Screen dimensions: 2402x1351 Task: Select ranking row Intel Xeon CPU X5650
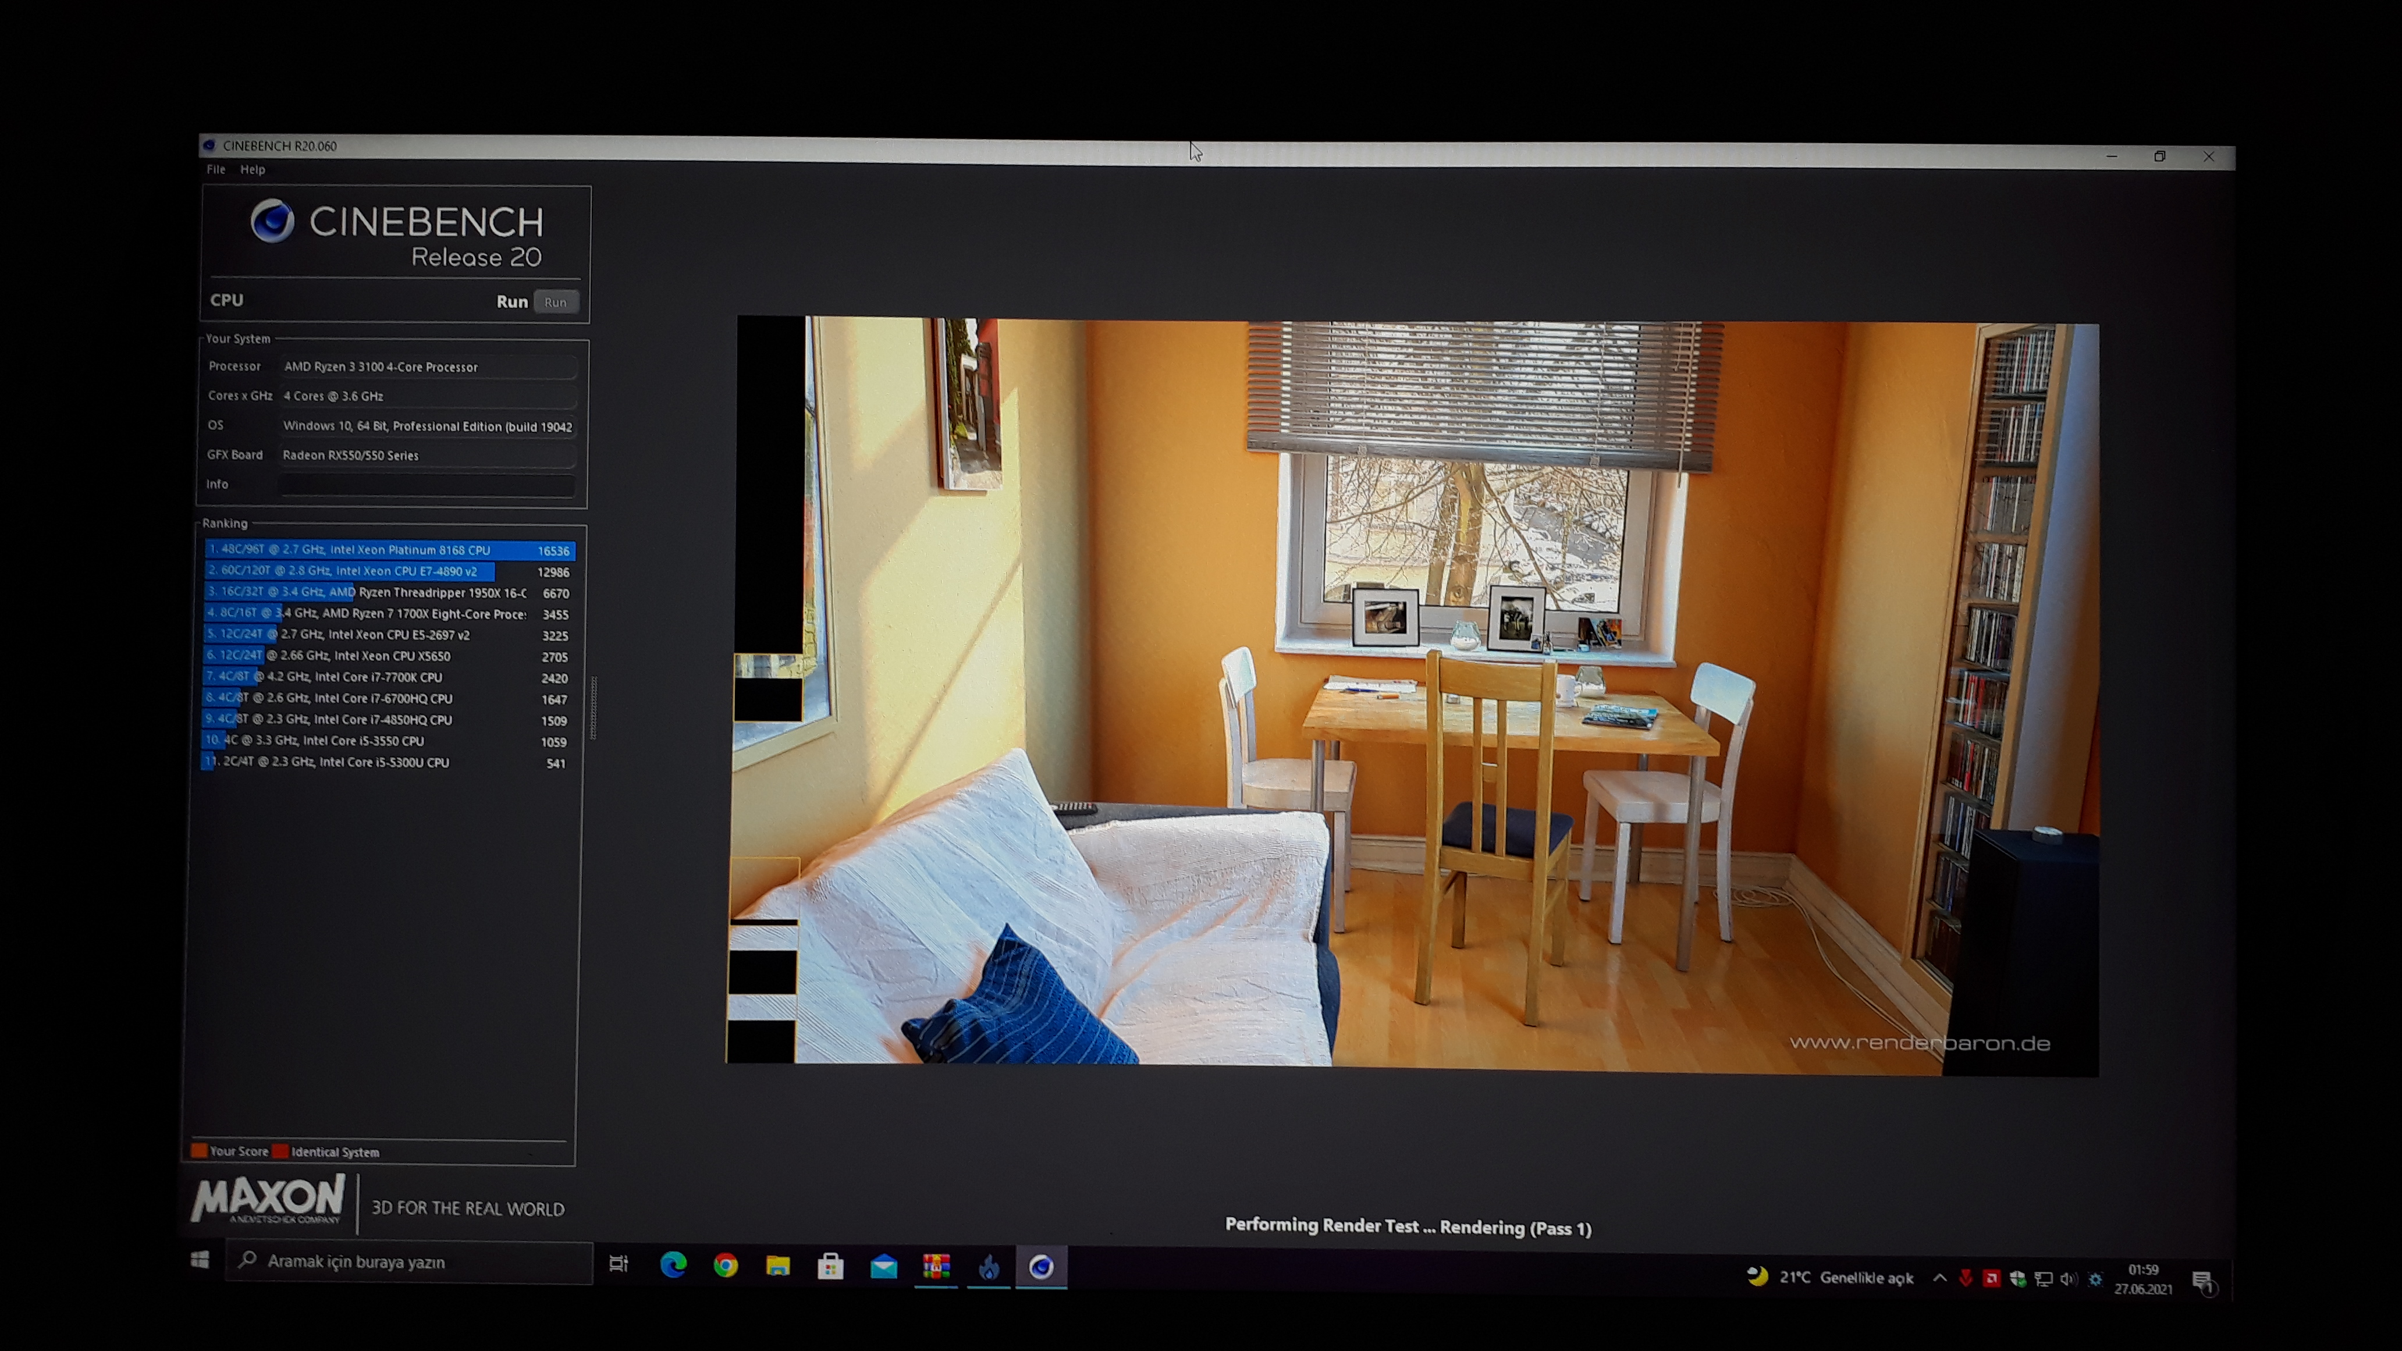click(x=387, y=656)
